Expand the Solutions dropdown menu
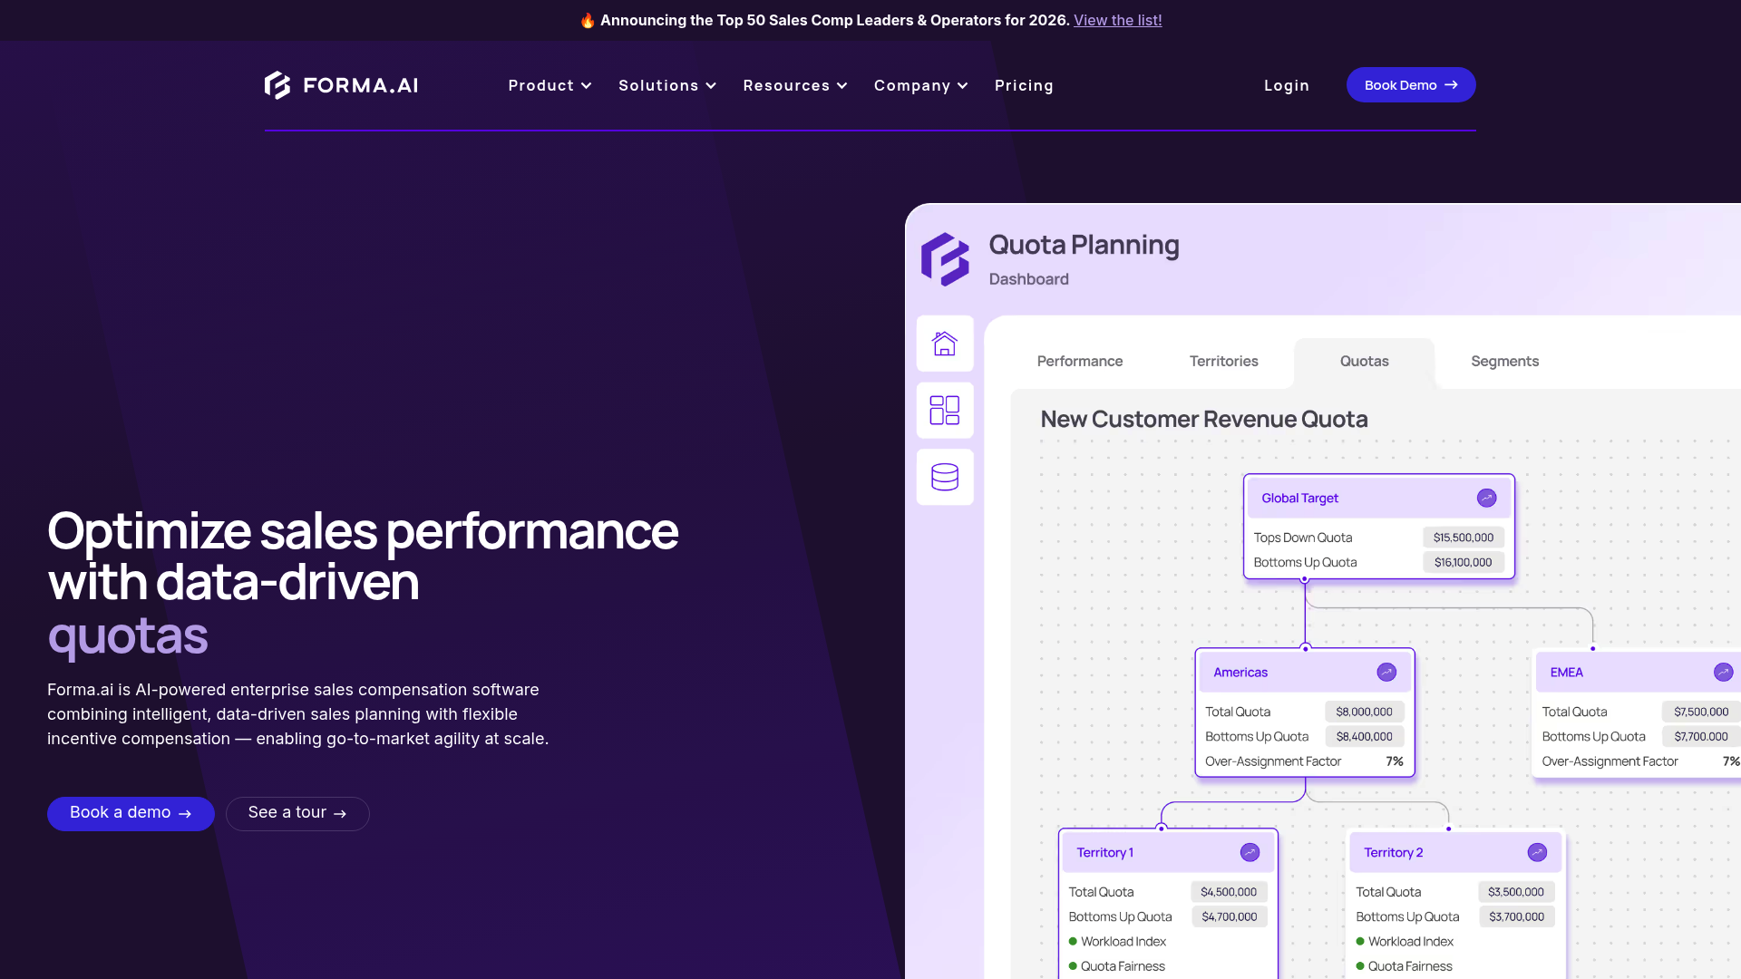This screenshot has width=1741, height=979. click(667, 85)
